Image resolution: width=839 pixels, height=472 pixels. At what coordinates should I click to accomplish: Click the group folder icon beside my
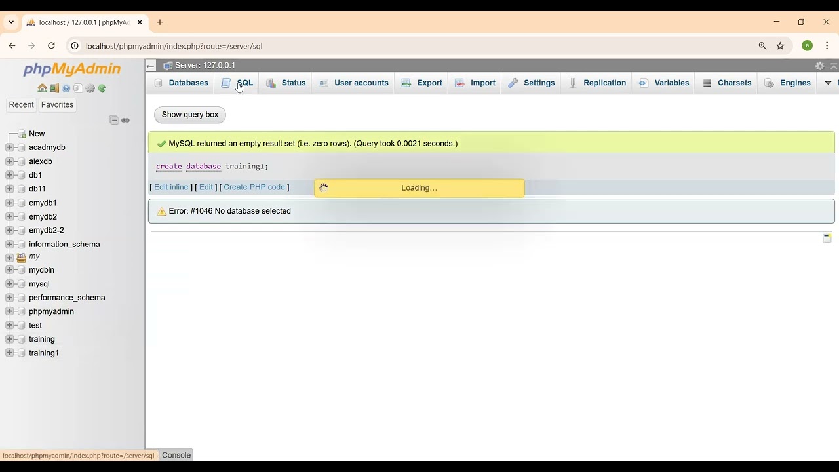pyautogui.click(x=22, y=257)
